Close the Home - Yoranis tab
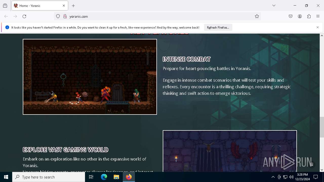 point(64,6)
